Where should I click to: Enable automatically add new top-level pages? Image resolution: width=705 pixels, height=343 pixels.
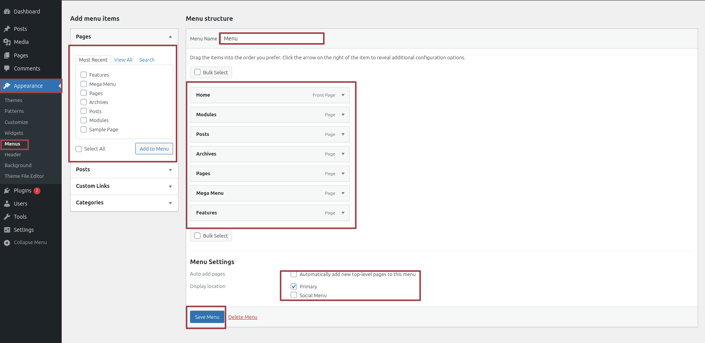click(294, 274)
